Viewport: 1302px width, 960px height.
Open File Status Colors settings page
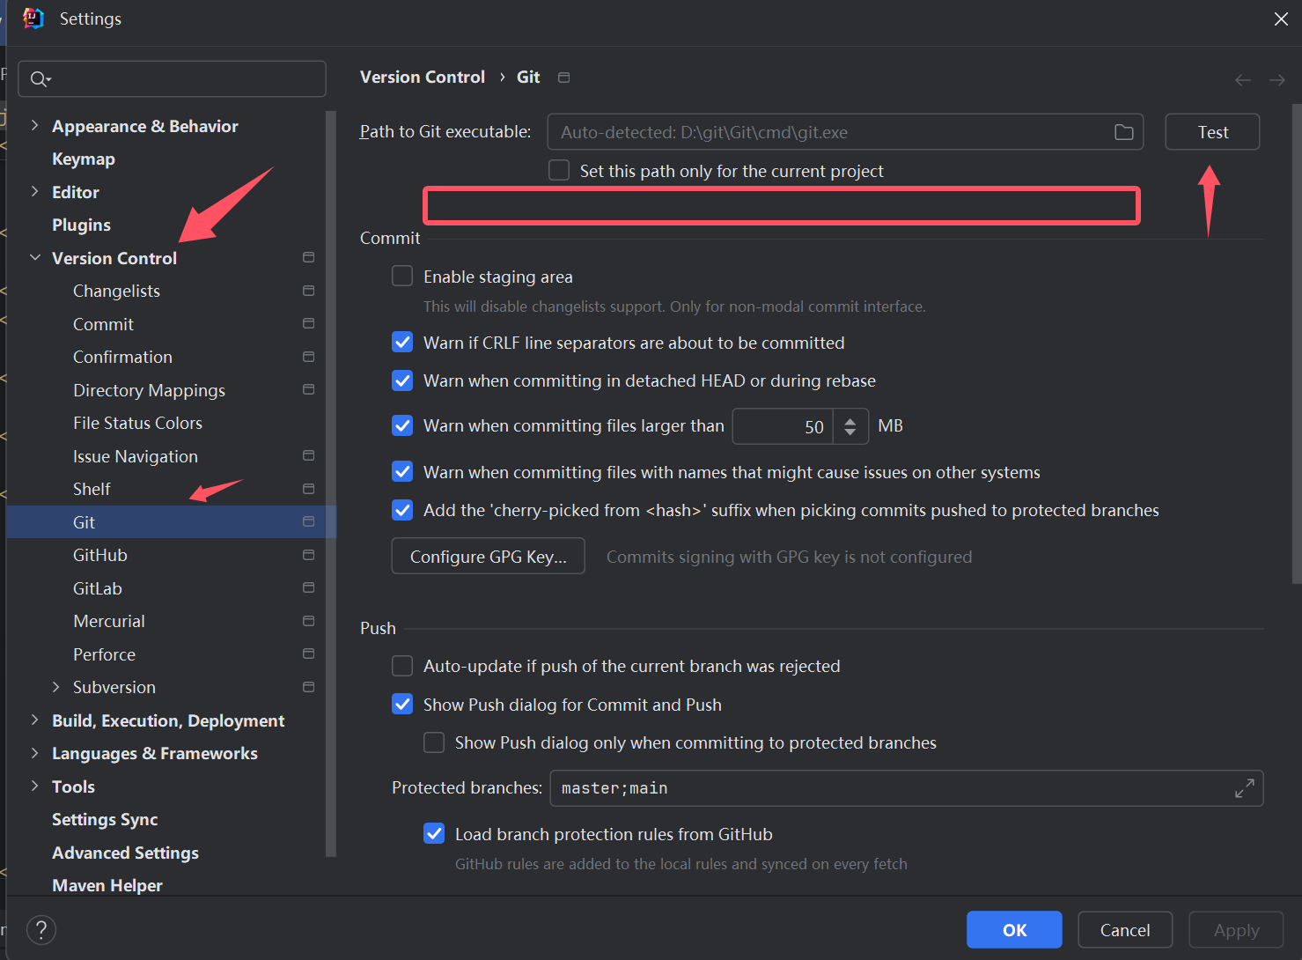click(x=137, y=423)
